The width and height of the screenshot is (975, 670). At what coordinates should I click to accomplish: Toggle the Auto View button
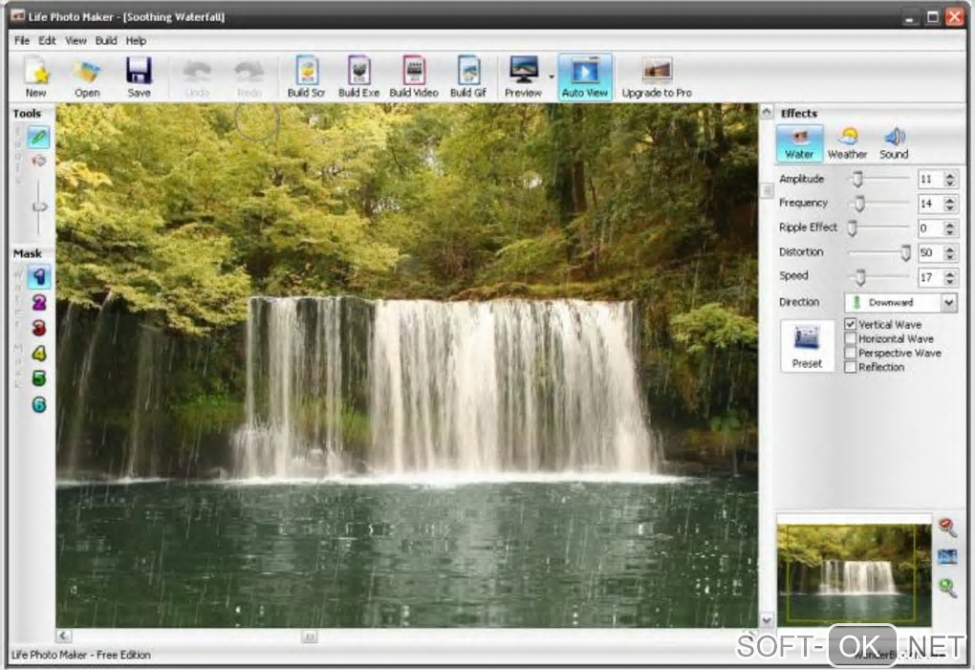click(585, 76)
